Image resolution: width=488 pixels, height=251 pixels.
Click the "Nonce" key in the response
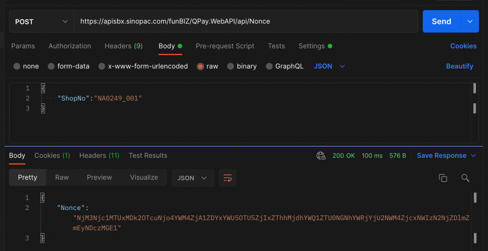tap(71, 208)
